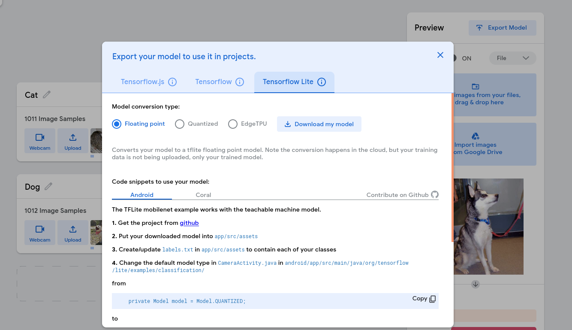Select the Floating point radio button
Screen dimensions: 572x330
117,124
